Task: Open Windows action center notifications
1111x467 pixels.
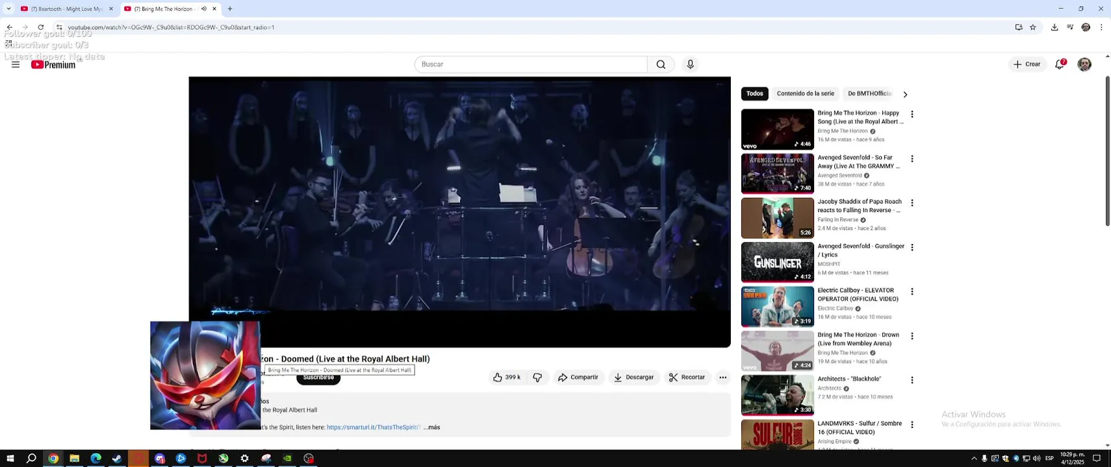Action: [x=1097, y=459]
